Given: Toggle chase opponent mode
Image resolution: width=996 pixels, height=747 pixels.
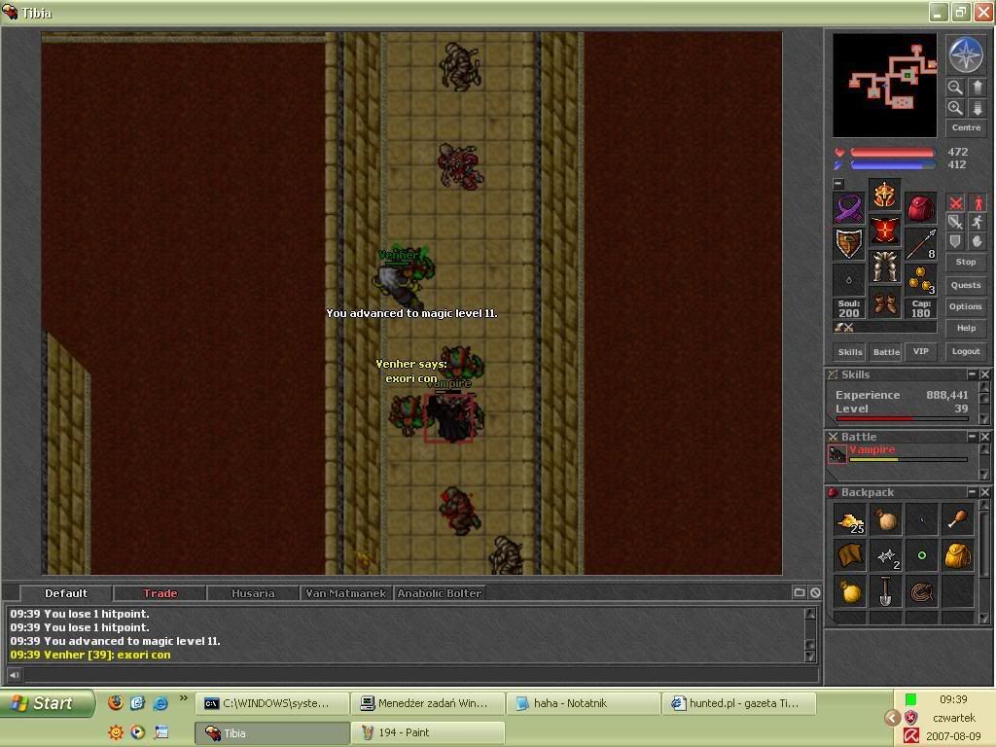Looking at the screenshot, I should tap(977, 223).
